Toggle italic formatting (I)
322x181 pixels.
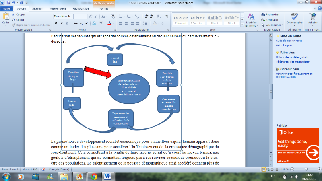(x=61, y=23)
